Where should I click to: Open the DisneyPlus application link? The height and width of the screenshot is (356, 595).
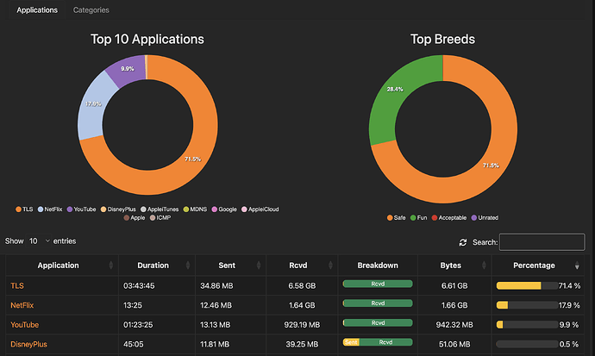[x=28, y=344]
